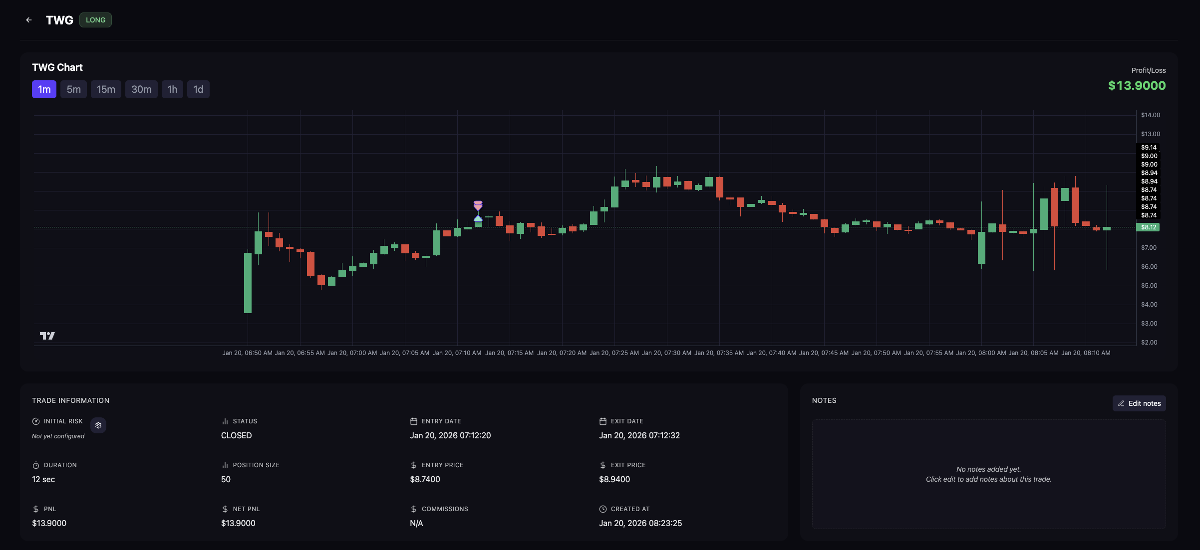The image size is (1200, 550).
Task: Click the Created At clock icon
Action: (x=602, y=509)
